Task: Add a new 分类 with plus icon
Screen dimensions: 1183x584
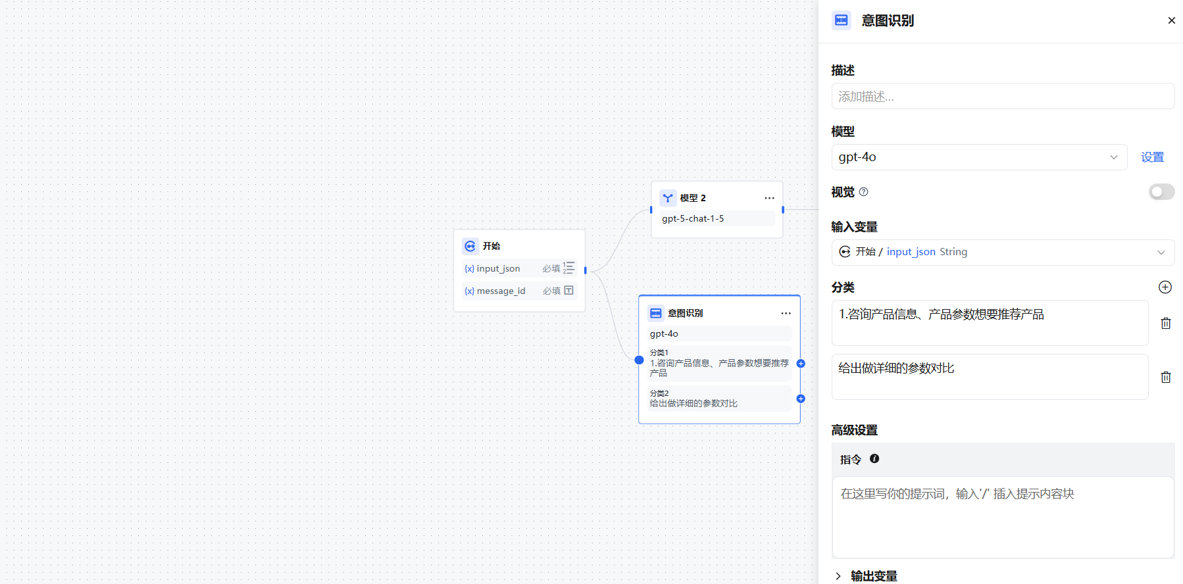Action: (x=1165, y=287)
